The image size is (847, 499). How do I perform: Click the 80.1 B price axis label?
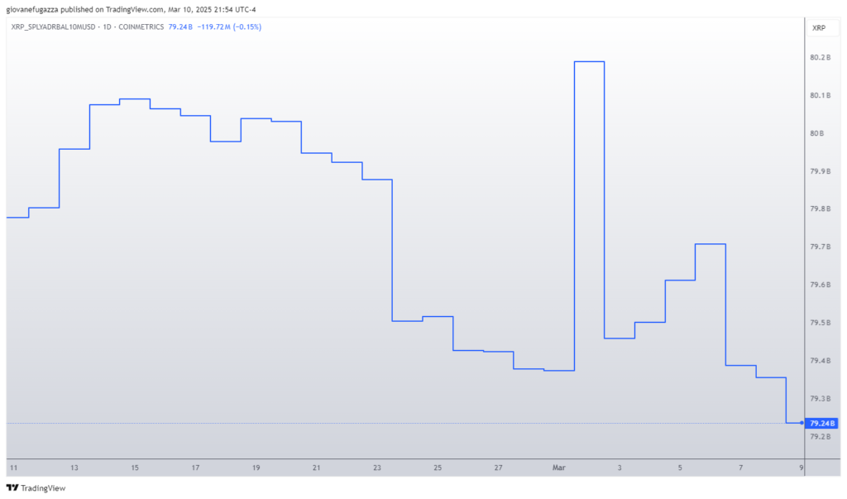coord(820,95)
